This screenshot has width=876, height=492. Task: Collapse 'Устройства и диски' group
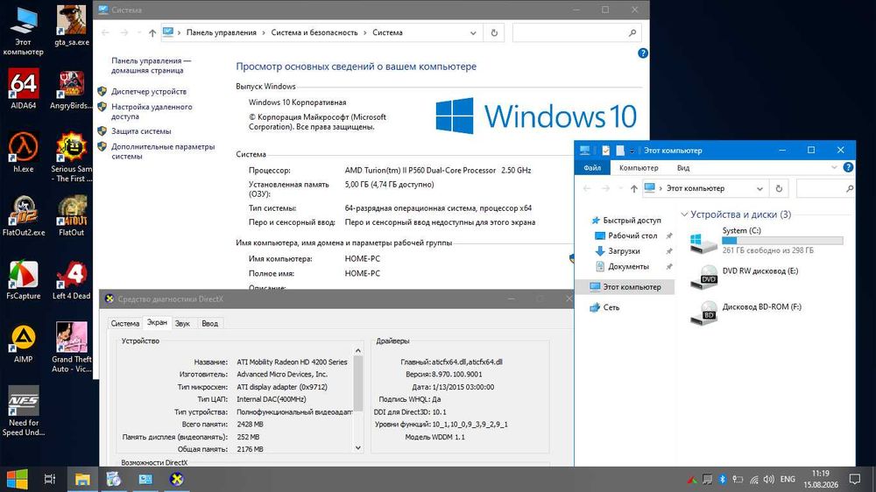tap(684, 214)
